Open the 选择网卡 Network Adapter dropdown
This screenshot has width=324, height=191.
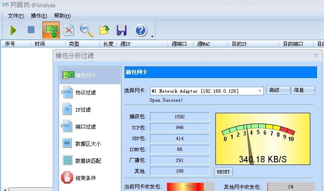coord(206,91)
